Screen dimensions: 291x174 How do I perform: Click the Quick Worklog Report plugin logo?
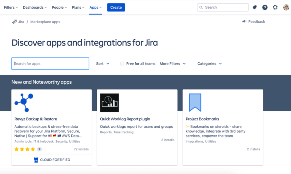coord(109,103)
